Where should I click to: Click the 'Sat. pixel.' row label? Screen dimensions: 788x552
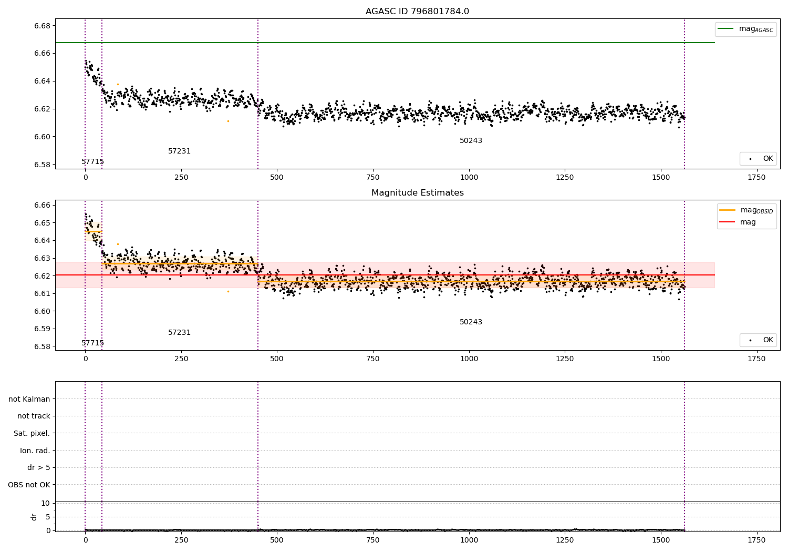point(32,433)
